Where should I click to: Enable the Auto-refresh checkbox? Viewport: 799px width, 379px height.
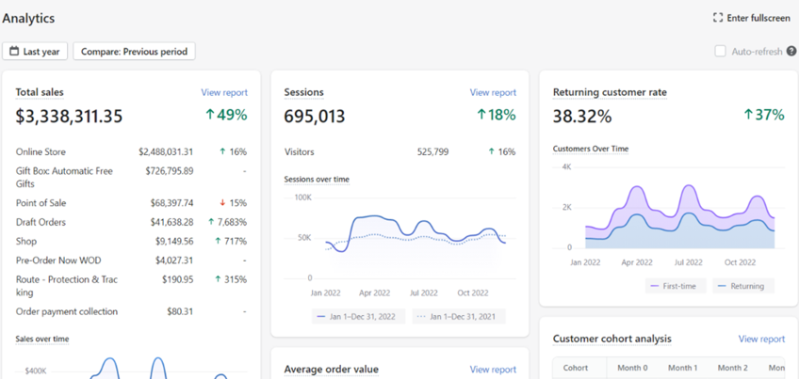pos(720,51)
